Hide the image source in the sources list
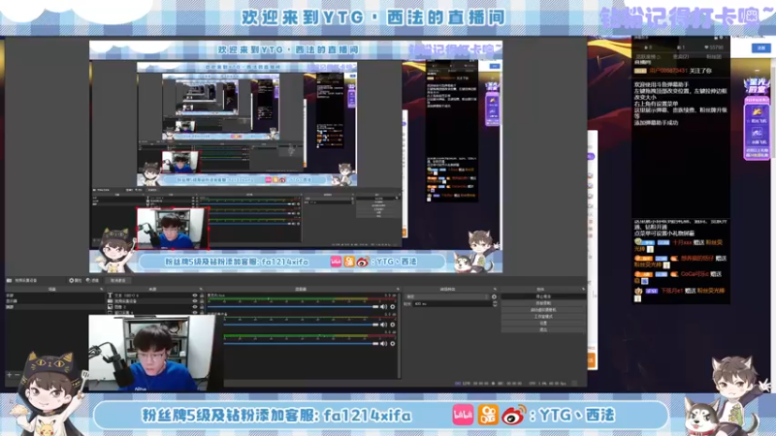The width and height of the screenshot is (776, 436). 195,307
